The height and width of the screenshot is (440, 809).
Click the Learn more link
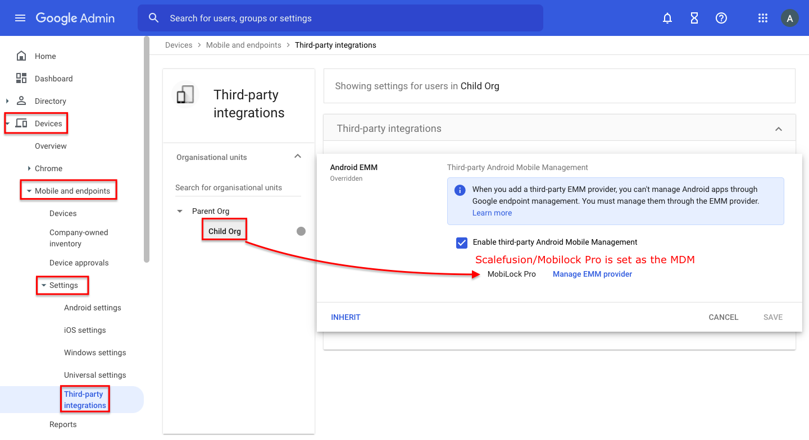(492, 213)
